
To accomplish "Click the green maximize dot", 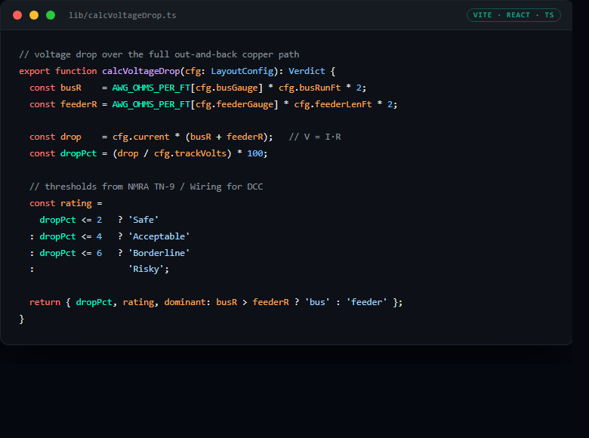I will (51, 15).
